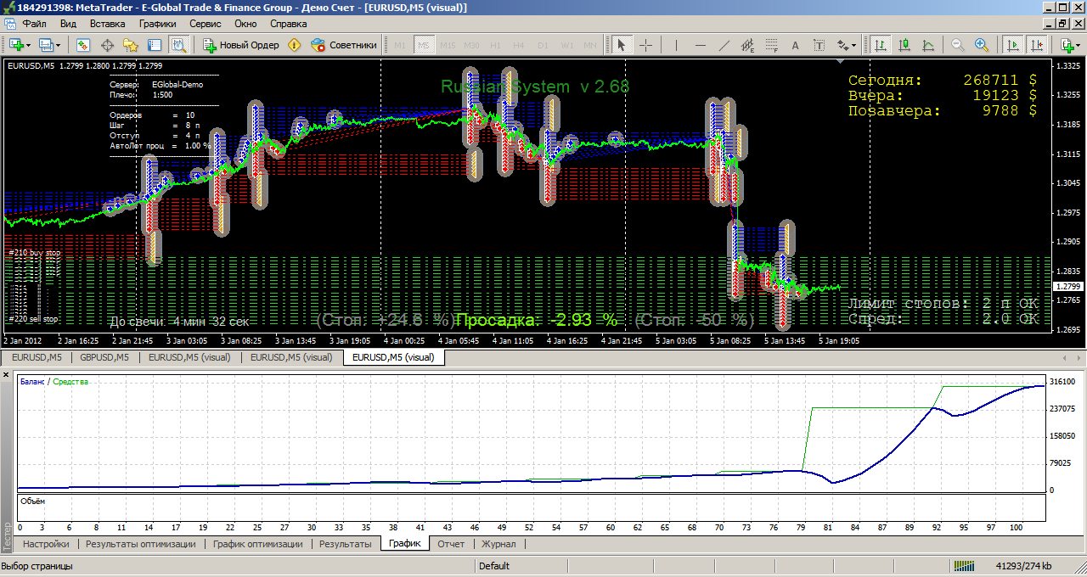Select the crosshair tool

click(x=645, y=45)
